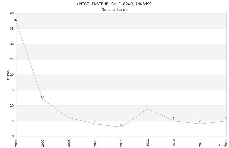Select the 20 tick on the y-axis
This screenshot has height=148, width=229.
[12, 75]
